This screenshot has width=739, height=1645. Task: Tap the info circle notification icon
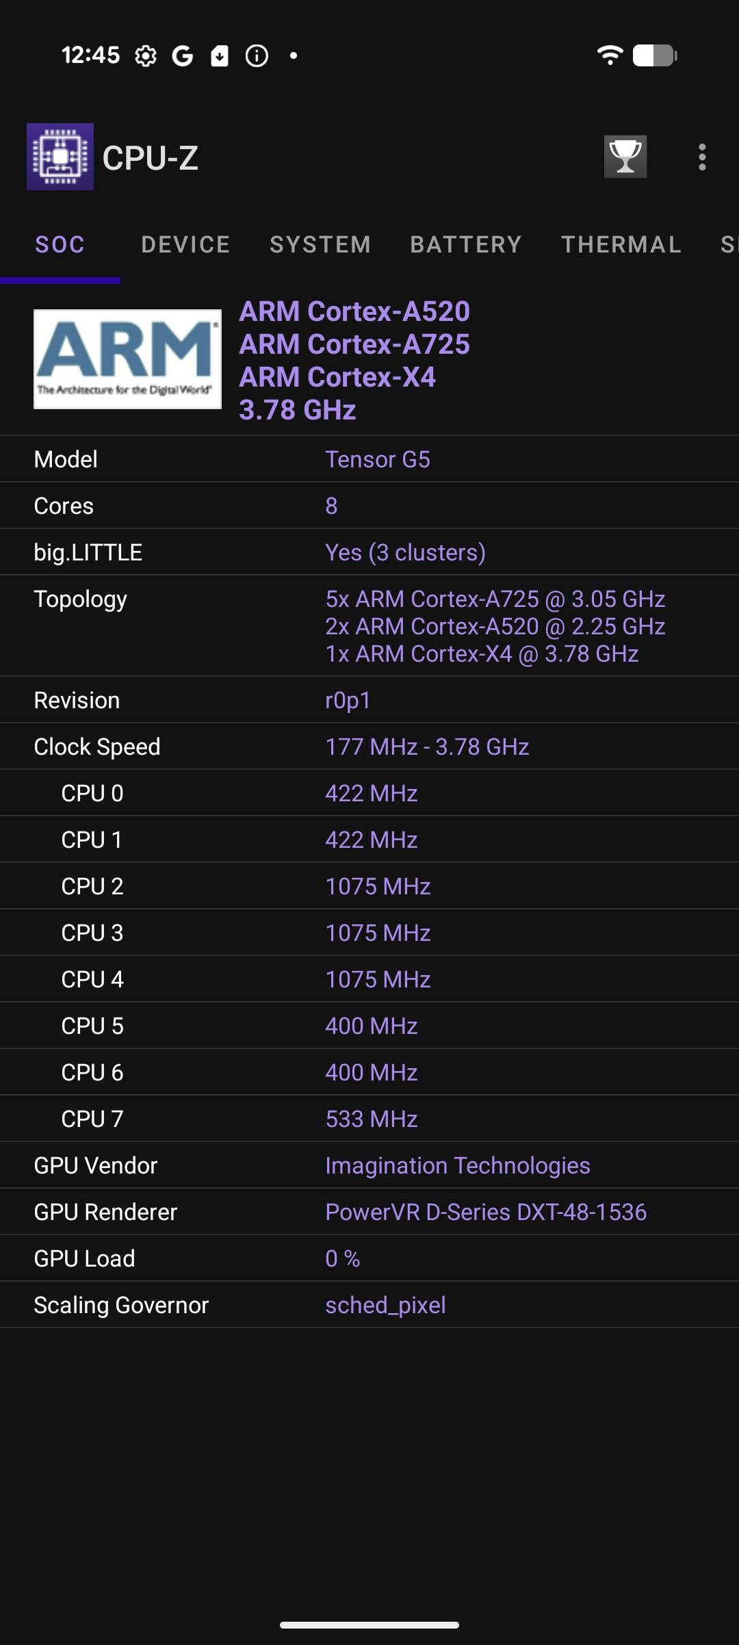[x=257, y=56]
